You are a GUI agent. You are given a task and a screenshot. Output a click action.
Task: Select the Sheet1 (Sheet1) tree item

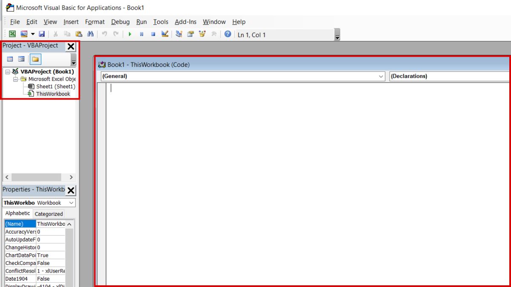point(55,86)
